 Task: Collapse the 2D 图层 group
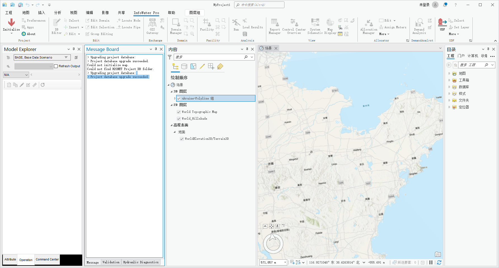(x=171, y=105)
